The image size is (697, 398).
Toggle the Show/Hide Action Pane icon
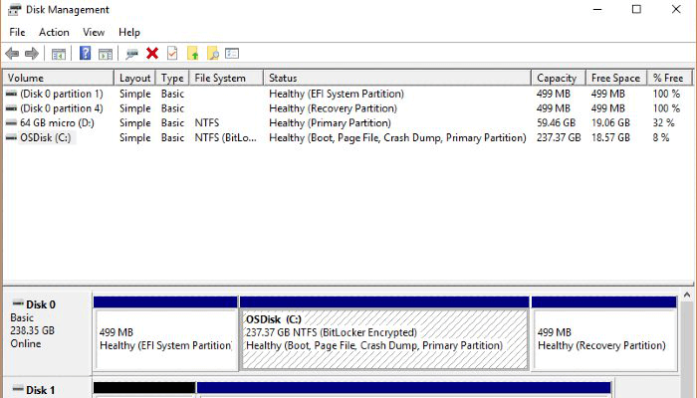point(106,54)
